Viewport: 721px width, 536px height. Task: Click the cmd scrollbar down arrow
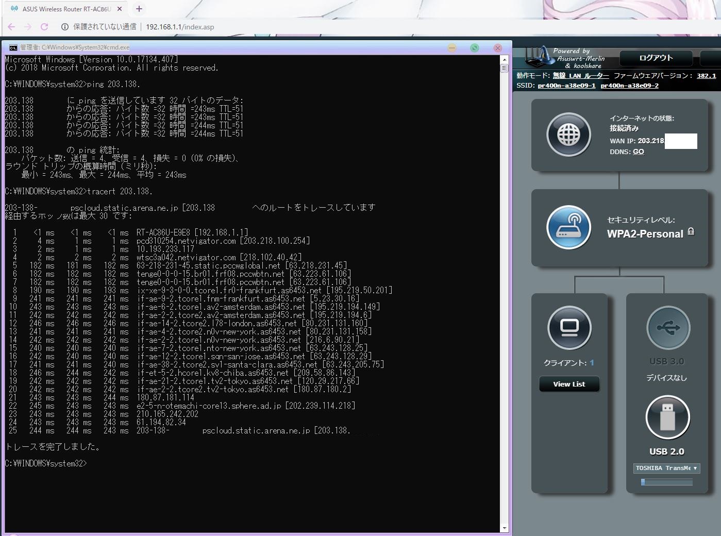505,528
